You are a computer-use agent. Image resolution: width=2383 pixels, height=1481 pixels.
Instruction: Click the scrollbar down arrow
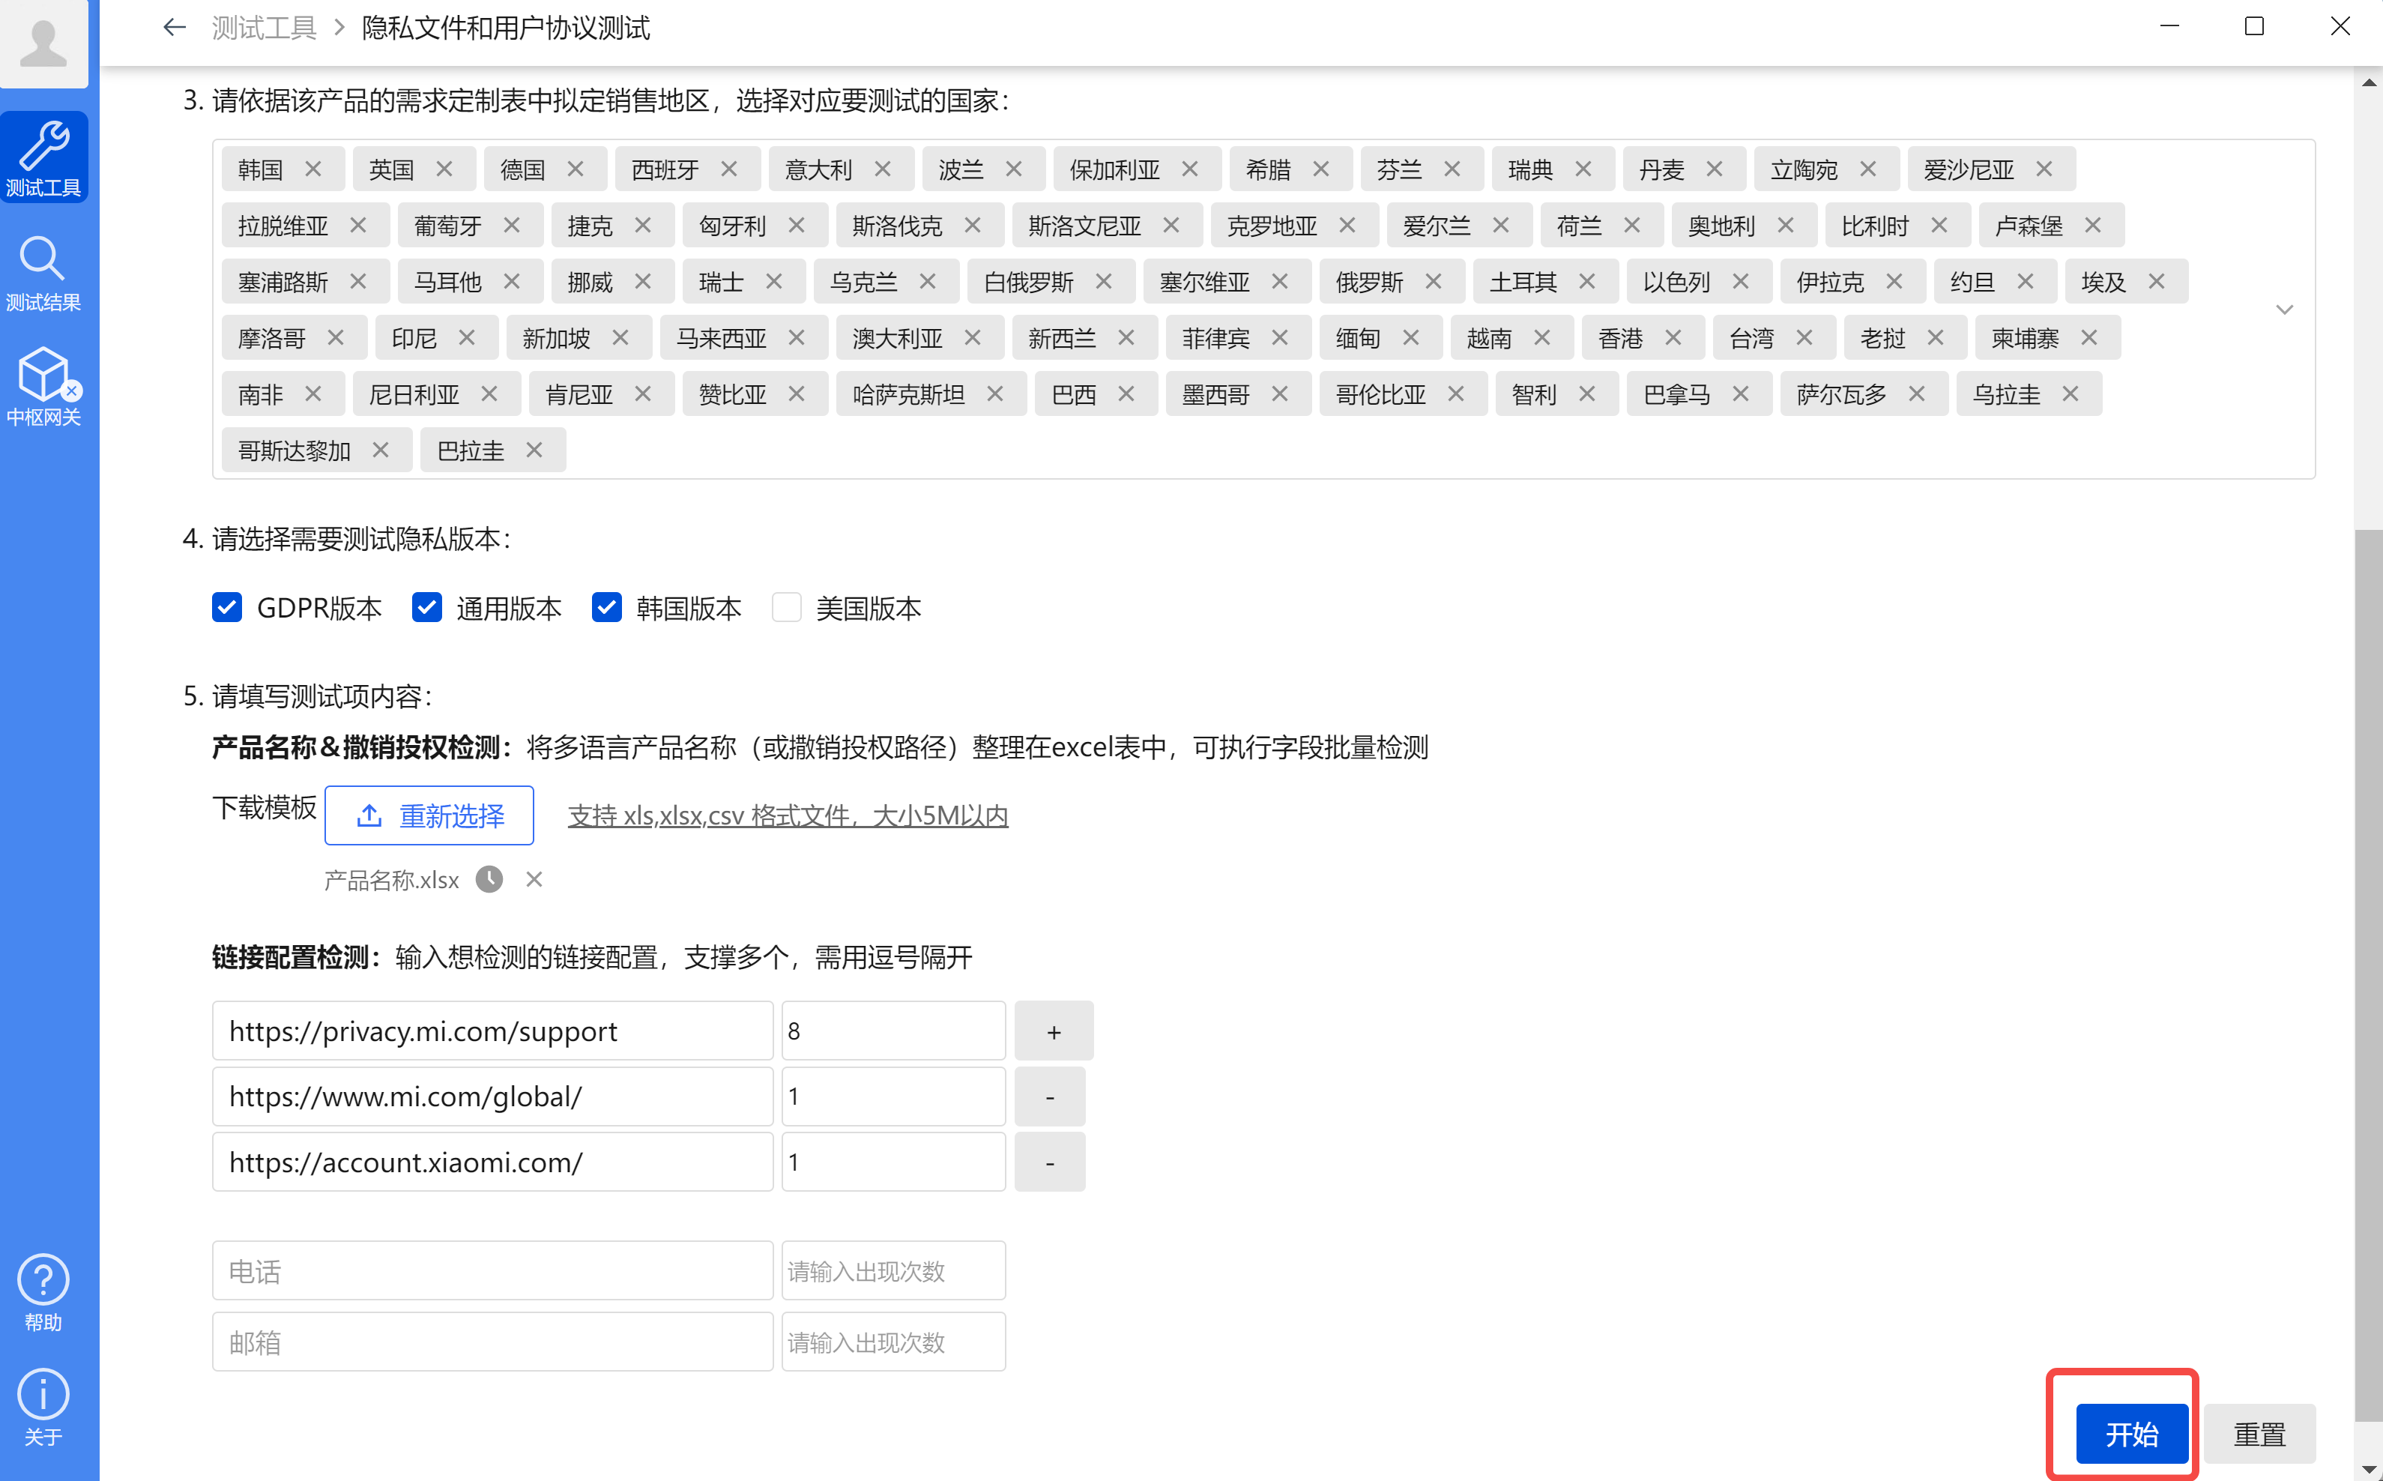tap(2368, 1468)
